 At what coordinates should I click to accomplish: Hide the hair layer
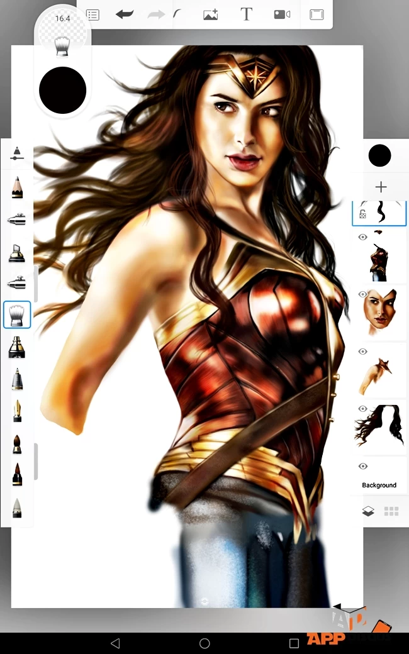point(362,409)
